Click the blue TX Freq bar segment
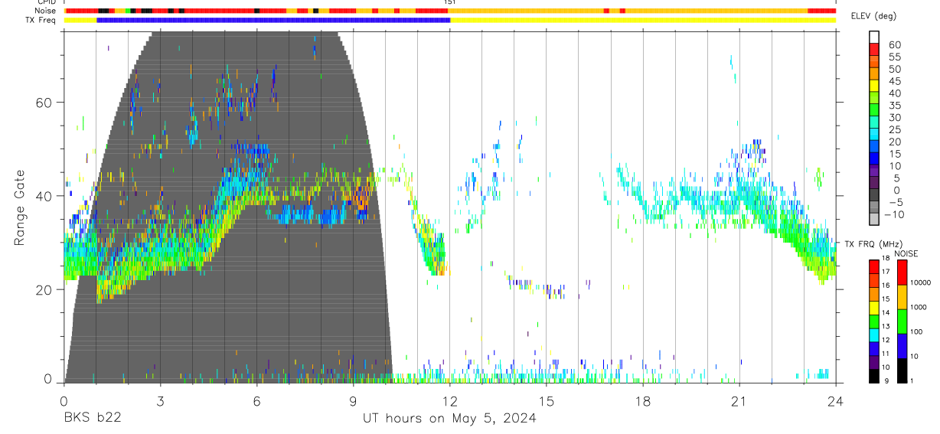940x434 pixels. coord(273,20)
